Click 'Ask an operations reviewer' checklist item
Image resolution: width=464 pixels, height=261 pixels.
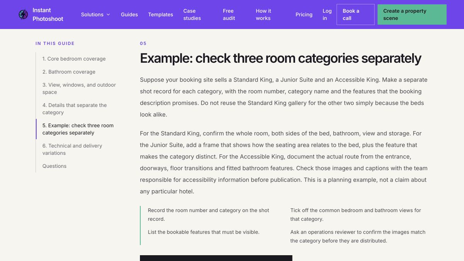pyautogui.click(x=358, y=236)
